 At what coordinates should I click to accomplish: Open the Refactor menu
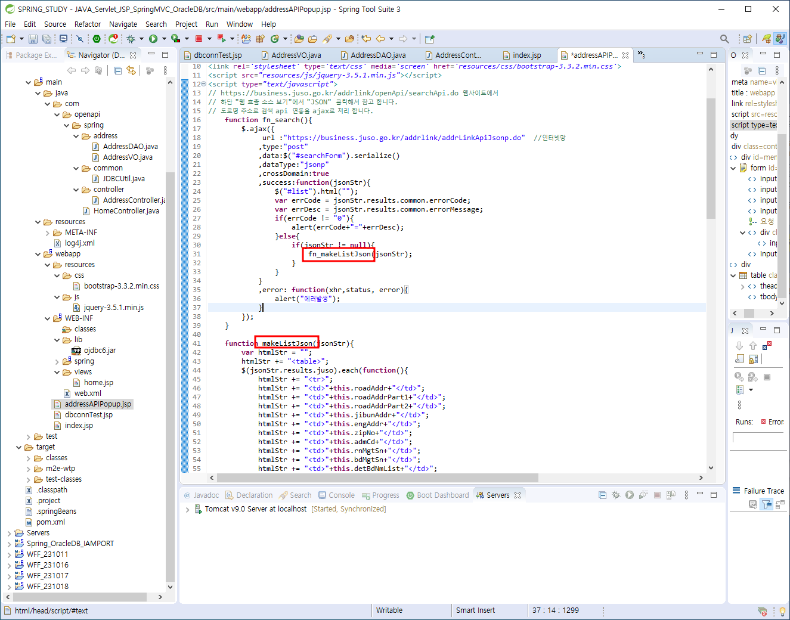(x=88, y=24)
